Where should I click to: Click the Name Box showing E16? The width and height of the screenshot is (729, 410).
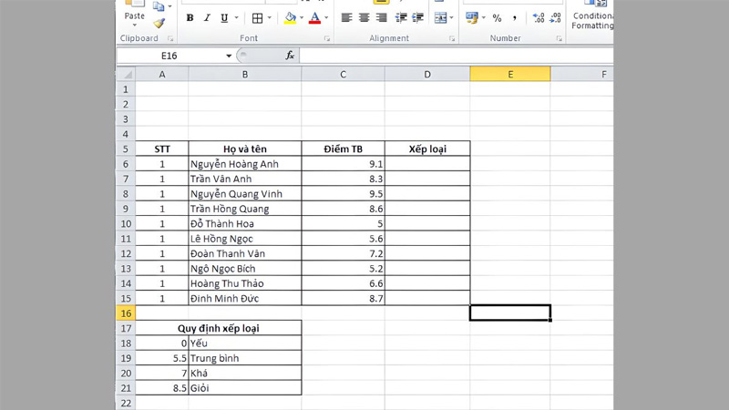[170, 56]
